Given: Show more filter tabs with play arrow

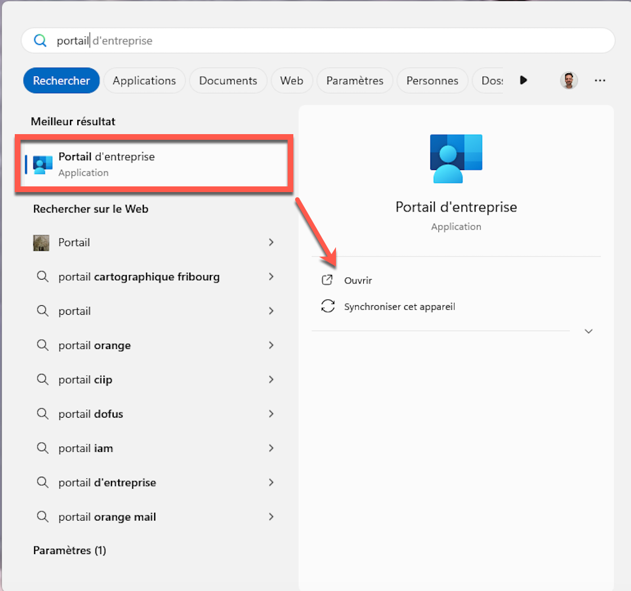Looking at the screenshot, I should 523,80.
